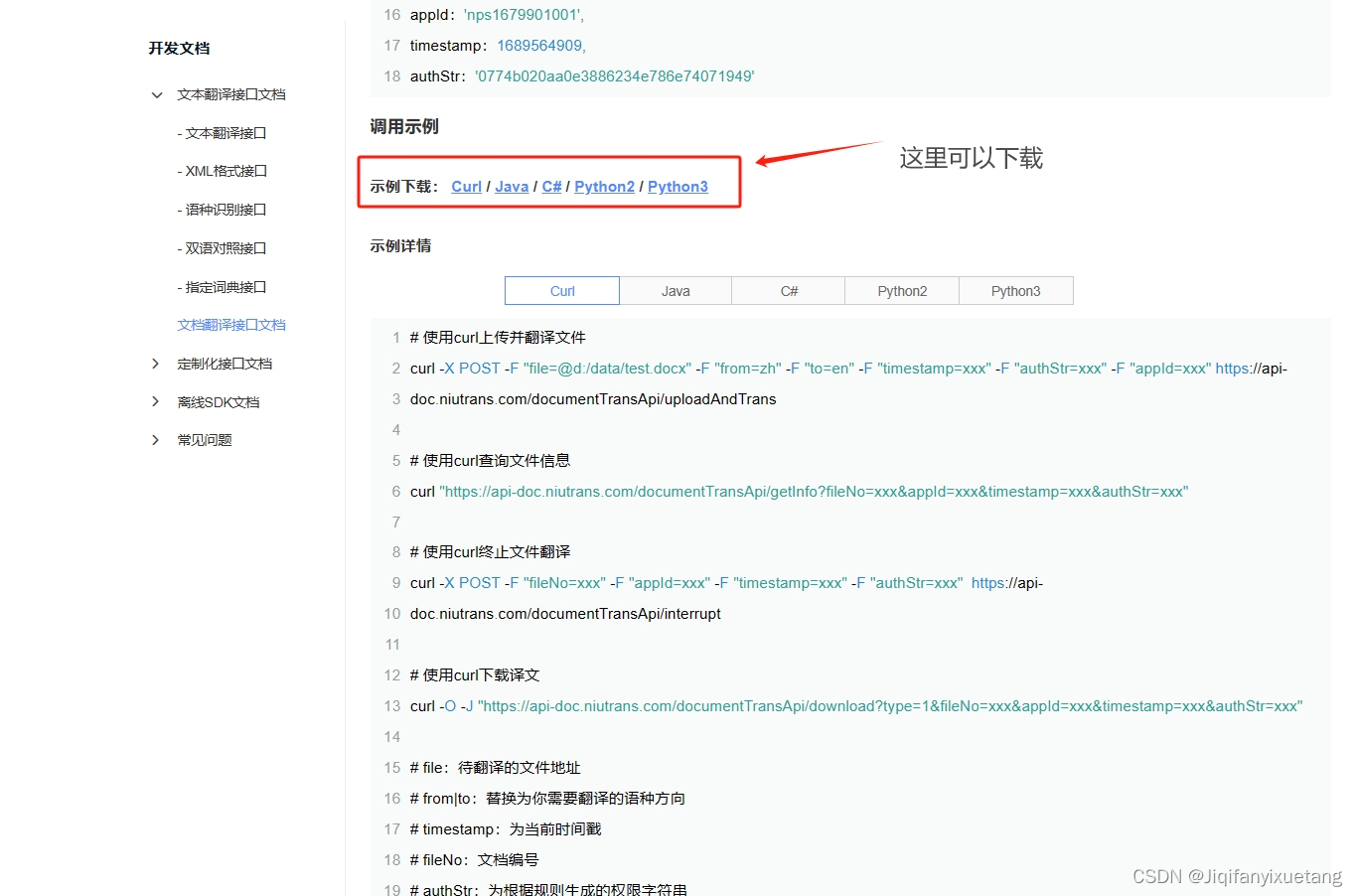Click comment '# 使用curl查询文件信息'
This screenshot has height=896, width=1357.
pos(490,461)
